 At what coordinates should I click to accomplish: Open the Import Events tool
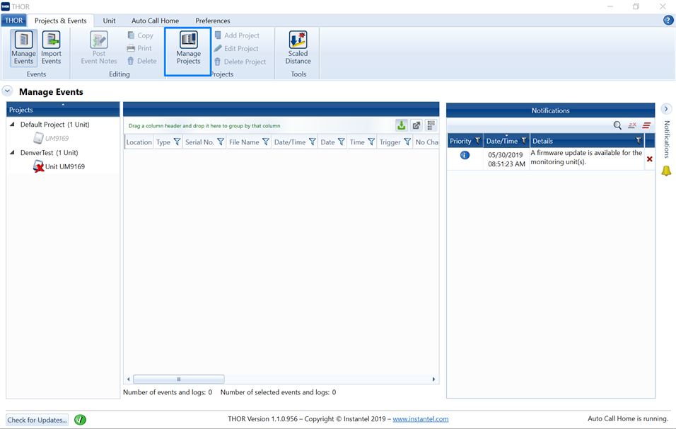click(51, 47)
